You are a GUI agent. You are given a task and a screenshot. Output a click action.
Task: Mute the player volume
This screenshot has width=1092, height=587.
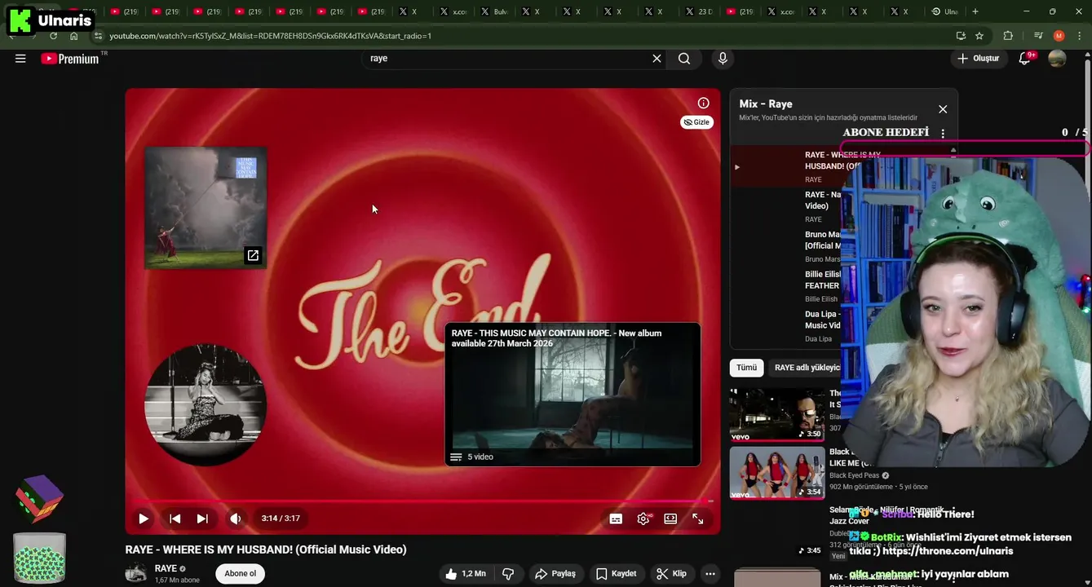coord(236,519)
